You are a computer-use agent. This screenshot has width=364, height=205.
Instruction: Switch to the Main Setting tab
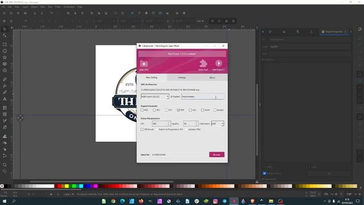click(152, 77)
